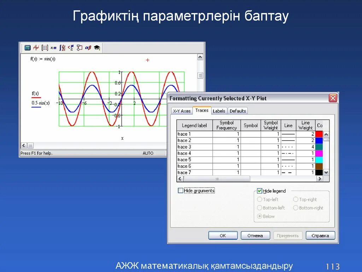
Task: Click the f(x) := sin(x) definition
Action: pyautogui.click(x=43, y=59)
